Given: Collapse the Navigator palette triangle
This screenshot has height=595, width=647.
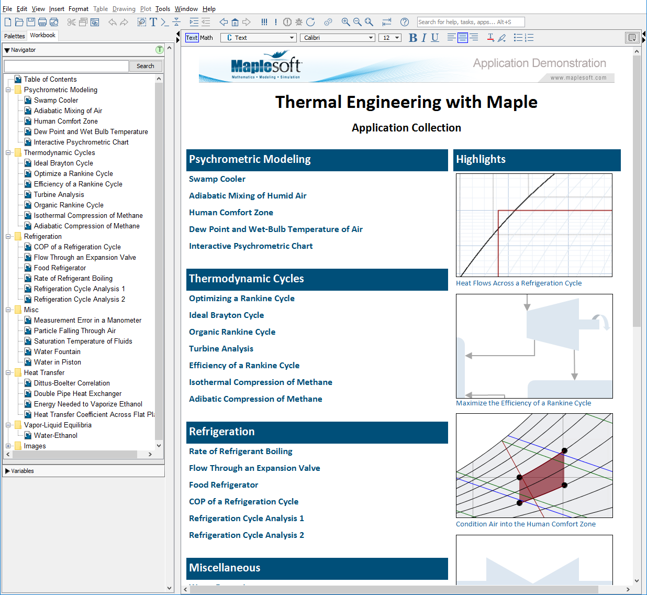Looking at the screenshot, I should point(7,50).
